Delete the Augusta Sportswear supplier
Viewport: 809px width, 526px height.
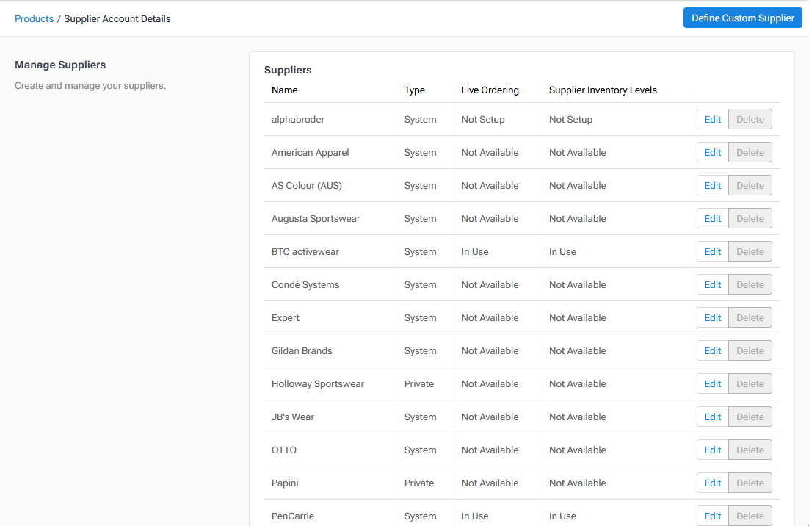coord(750,218)
